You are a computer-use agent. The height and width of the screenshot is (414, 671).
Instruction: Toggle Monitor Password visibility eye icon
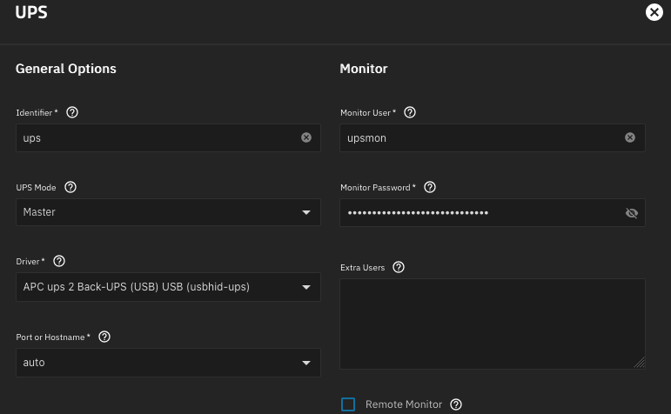631,213
